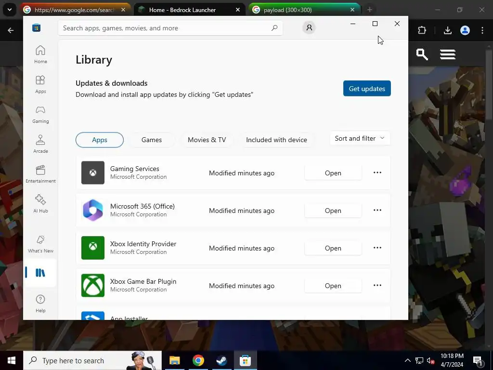Image resolution: width=493 pixels, height=370 pixels.
Task: Open more options for Microsoft 365 (Office)
Action: pos(377,210)
